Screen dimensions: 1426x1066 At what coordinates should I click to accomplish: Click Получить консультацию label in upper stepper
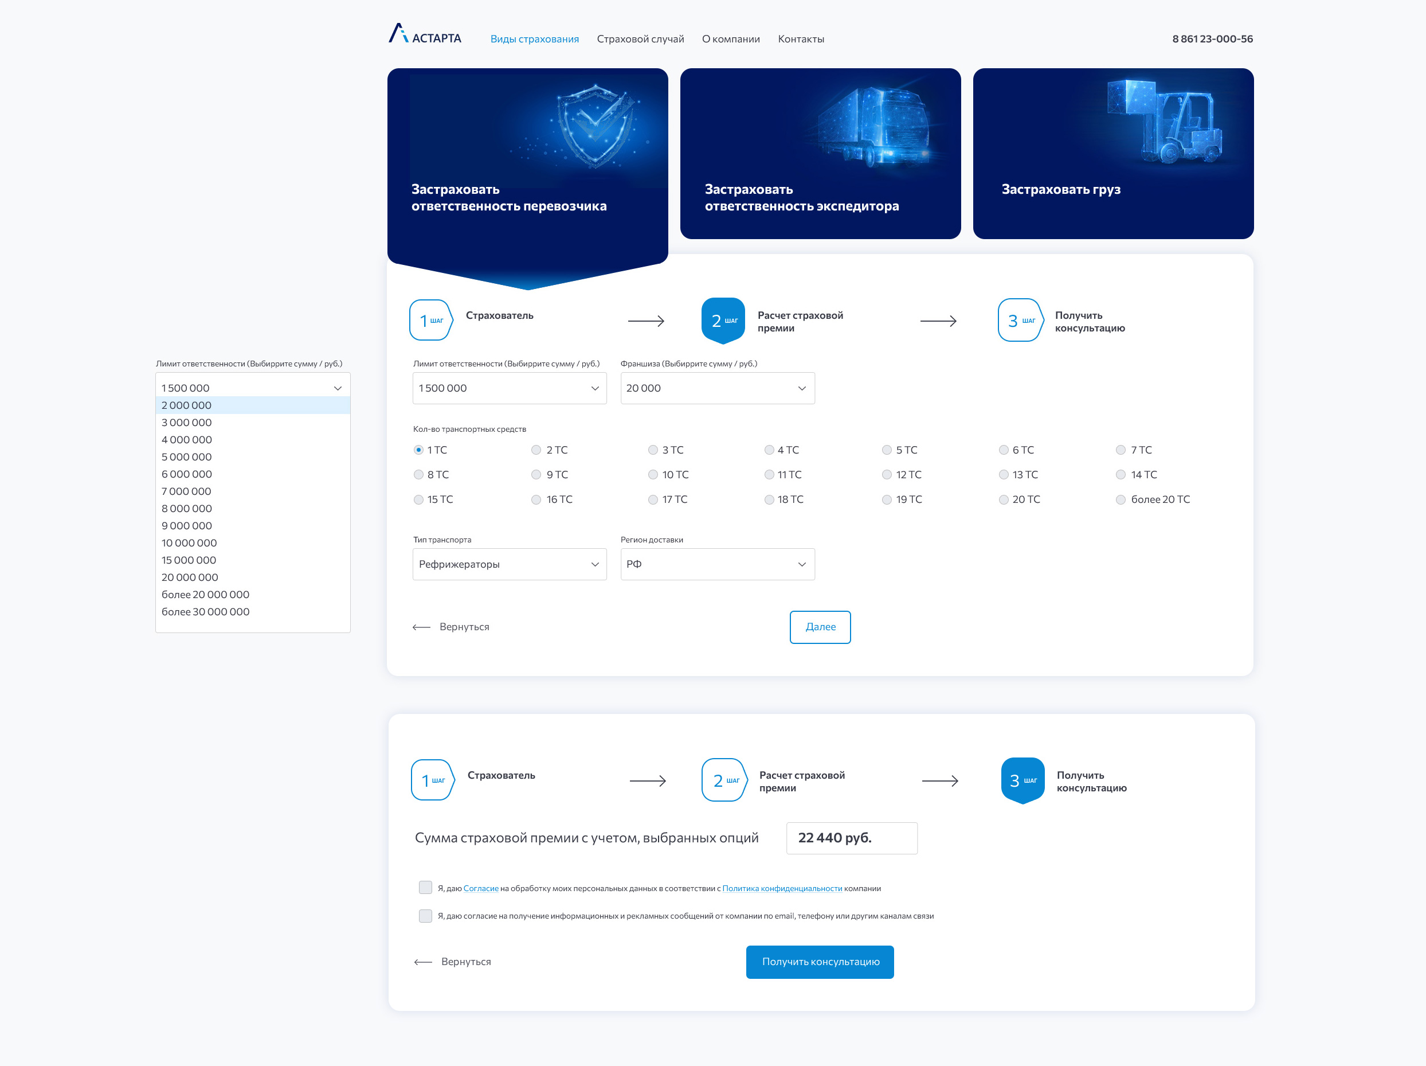(x=1090, y=322)
